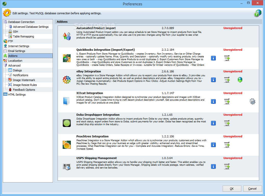Select HTML Settings
265x196 pixels.
point(17,95)
